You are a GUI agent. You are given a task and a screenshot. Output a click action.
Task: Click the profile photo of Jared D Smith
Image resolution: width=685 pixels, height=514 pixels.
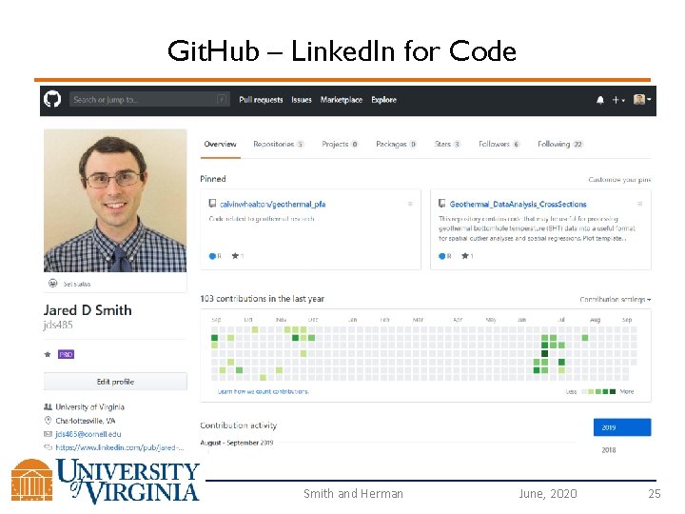(x=115, y=201)
